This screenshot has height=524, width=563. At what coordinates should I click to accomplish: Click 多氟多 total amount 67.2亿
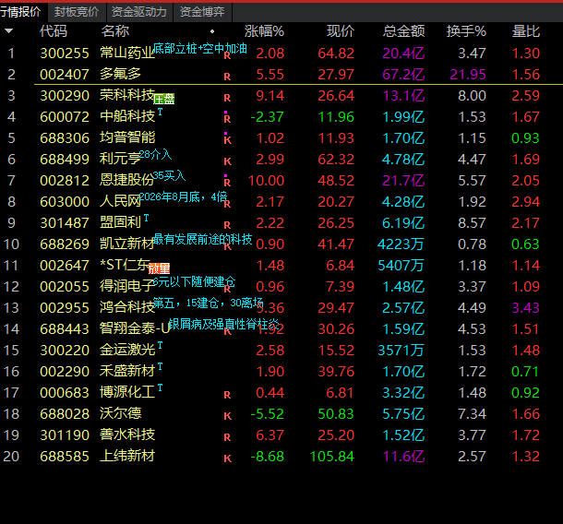click(x=403, y=75)
